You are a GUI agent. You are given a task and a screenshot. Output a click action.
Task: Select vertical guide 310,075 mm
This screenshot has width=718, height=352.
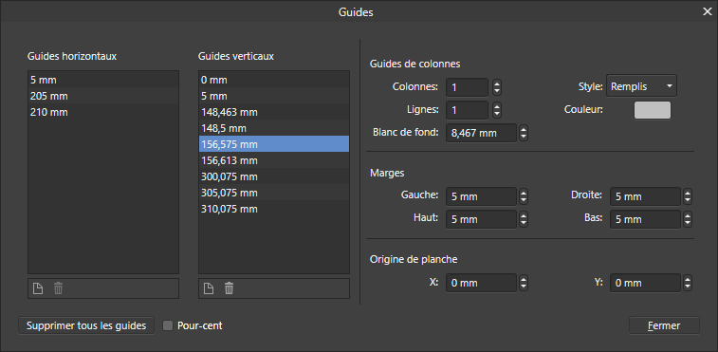pyautogui.click(x=274, y=209)
